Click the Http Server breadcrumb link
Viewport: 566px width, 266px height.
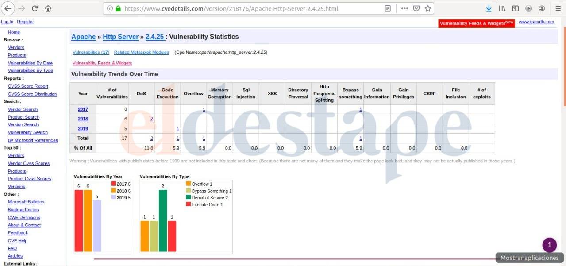coord(121,37)
